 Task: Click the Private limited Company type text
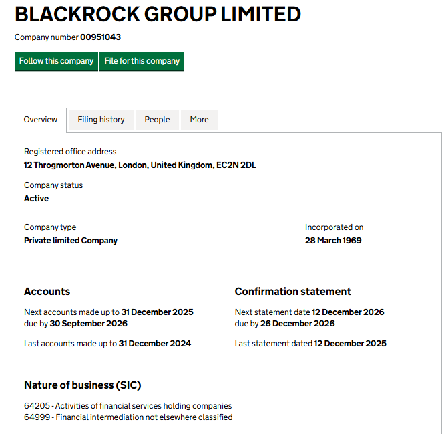(71, 240)
